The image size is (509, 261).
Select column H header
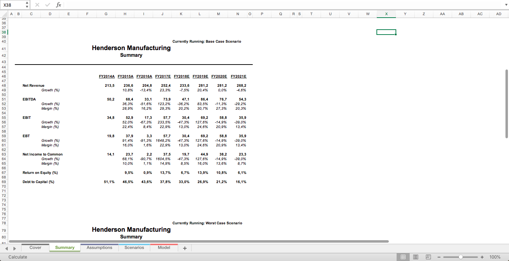click(x=125, y=14)
